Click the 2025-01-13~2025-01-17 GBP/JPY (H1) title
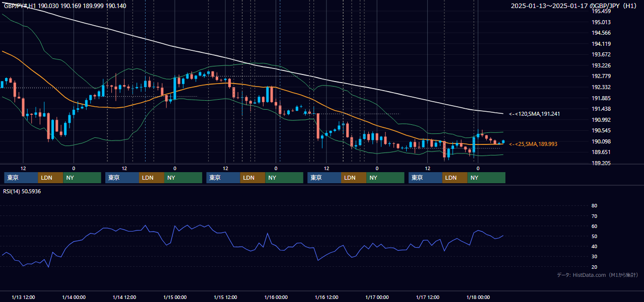Screen dimensions: 644x302 click(x=574, y=6)
